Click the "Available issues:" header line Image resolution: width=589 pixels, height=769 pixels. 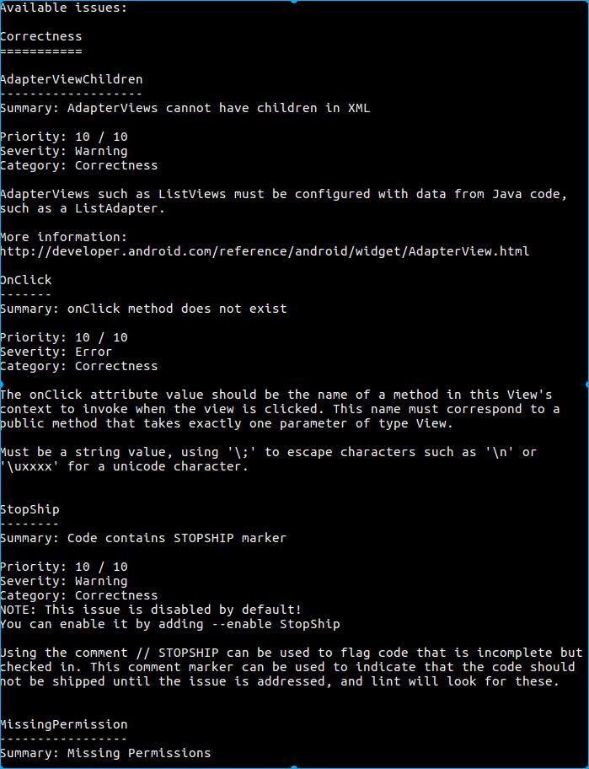tap(64, 8)
